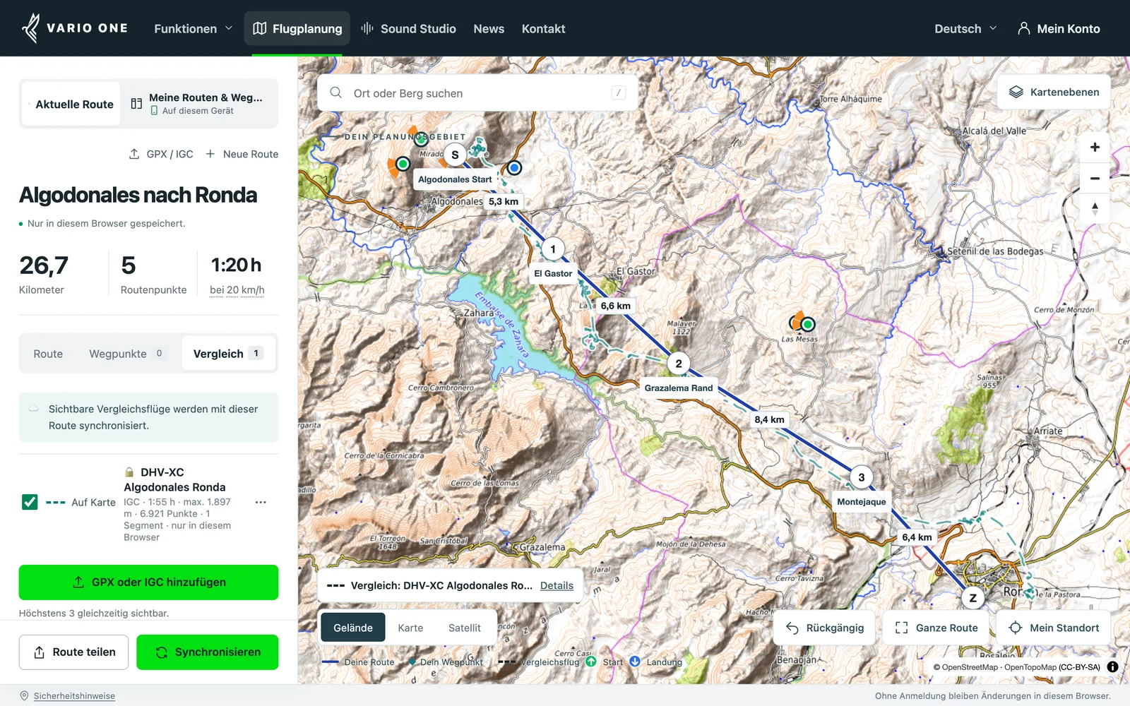Image resolution: width=1130 pixels, height=706 pixels.
Task: Switch to Aktuelle Route tab
Action: pos(71,104)
